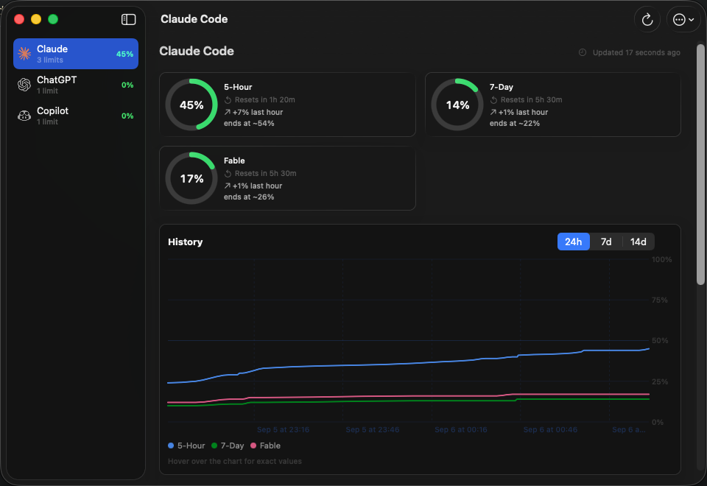The width and height of the screenshot is (707, 486).
Task: Select Claude in the sidebar
Action: tap(76, 54)
